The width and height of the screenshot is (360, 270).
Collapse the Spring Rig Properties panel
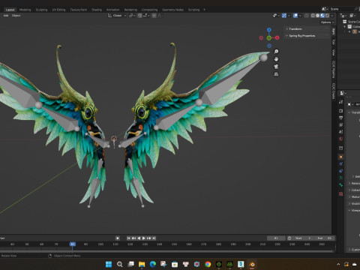(x=307, y=36)
